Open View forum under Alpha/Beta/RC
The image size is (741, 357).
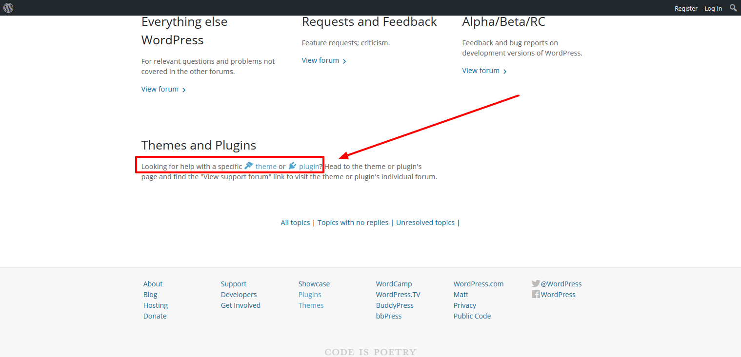pyautogui.click(x=481, y=71)
